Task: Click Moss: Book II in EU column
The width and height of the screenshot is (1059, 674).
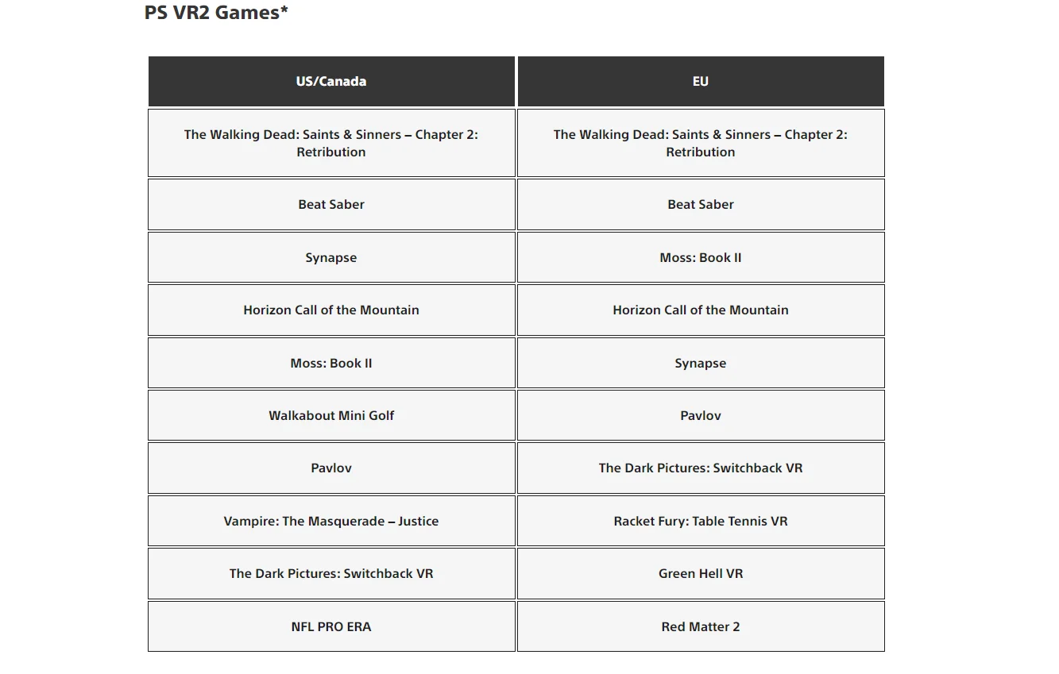Action: point(700,257)
